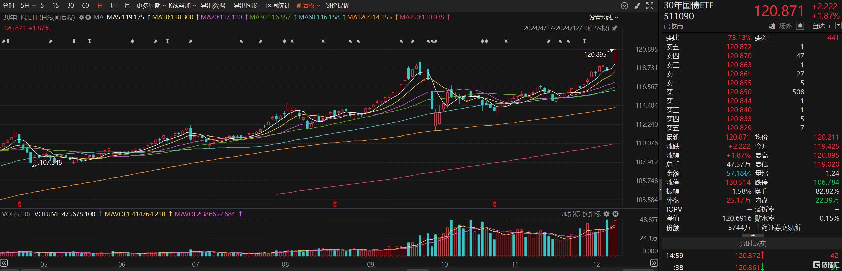Click the 2024/4/17-2024/12/10 date range link

click(x=566, y=28)
